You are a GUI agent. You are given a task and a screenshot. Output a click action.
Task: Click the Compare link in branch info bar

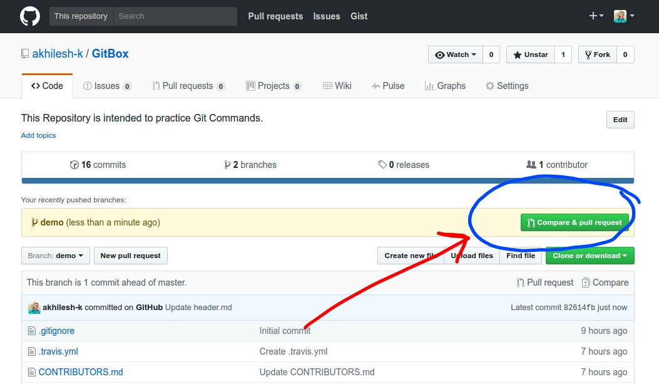coord(605,283)
